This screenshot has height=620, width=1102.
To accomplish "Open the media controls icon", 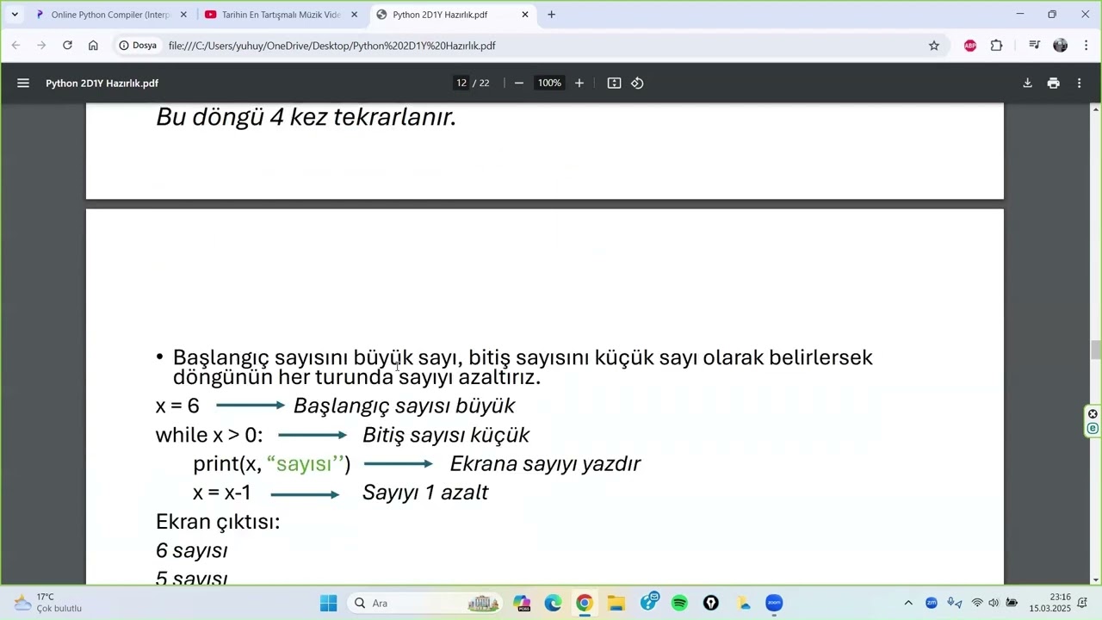I will pyautogui.click(x=1034, y=46).
